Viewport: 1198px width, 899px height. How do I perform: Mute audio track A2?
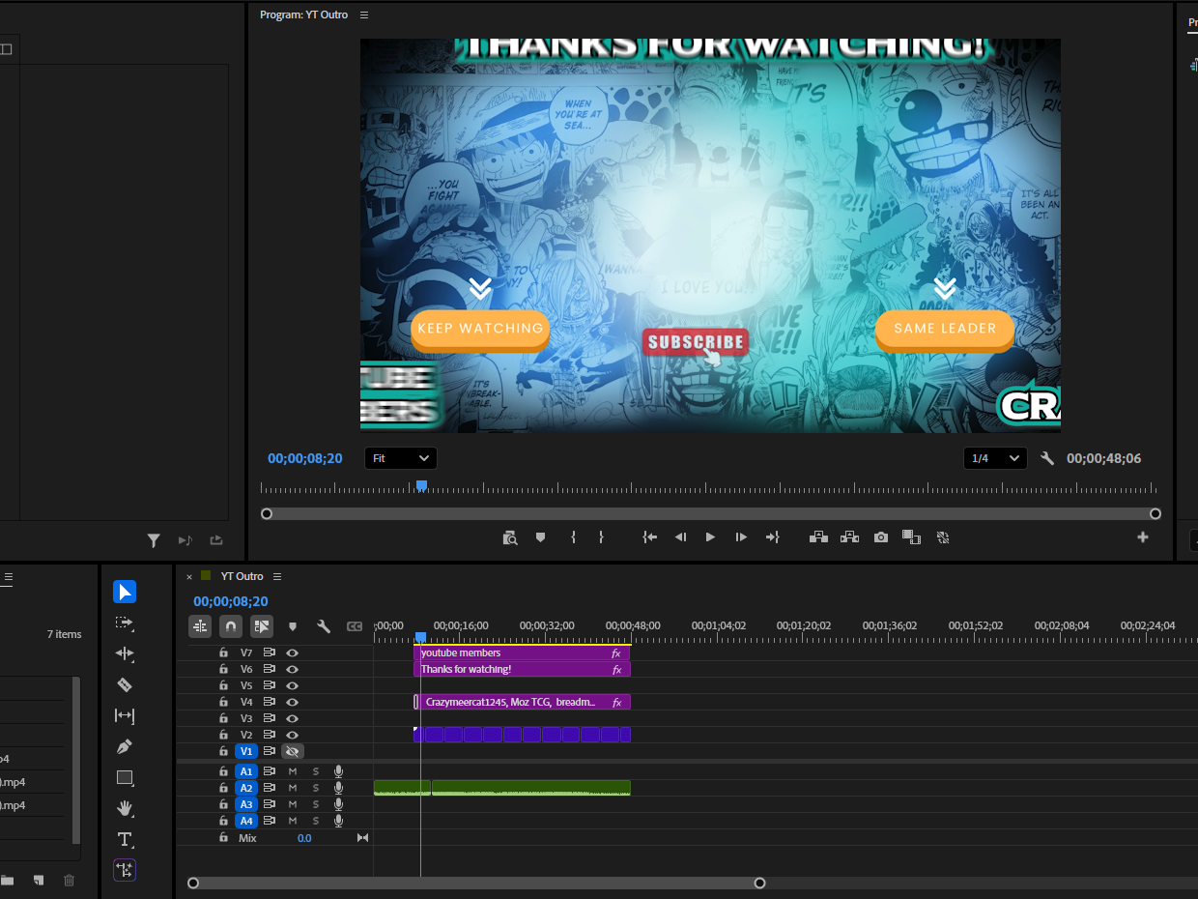(293, 788)
